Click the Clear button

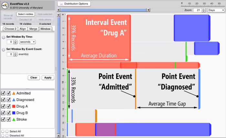coord(34,78)
